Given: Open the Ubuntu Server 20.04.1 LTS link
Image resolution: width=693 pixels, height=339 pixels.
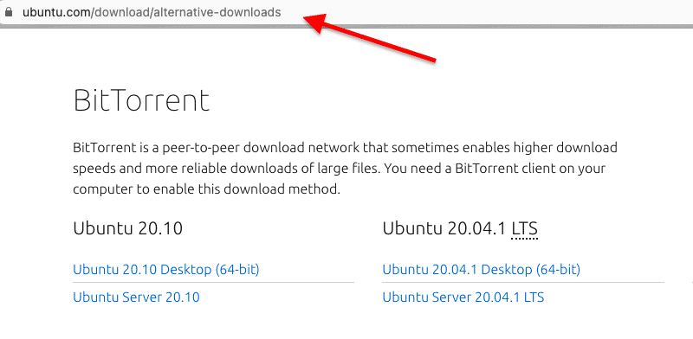Looking at the screenshot, I should pyautogui.click(x=463, y=297).
